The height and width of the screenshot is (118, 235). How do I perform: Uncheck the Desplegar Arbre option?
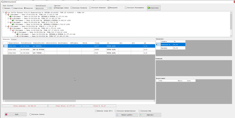[55, 8]
